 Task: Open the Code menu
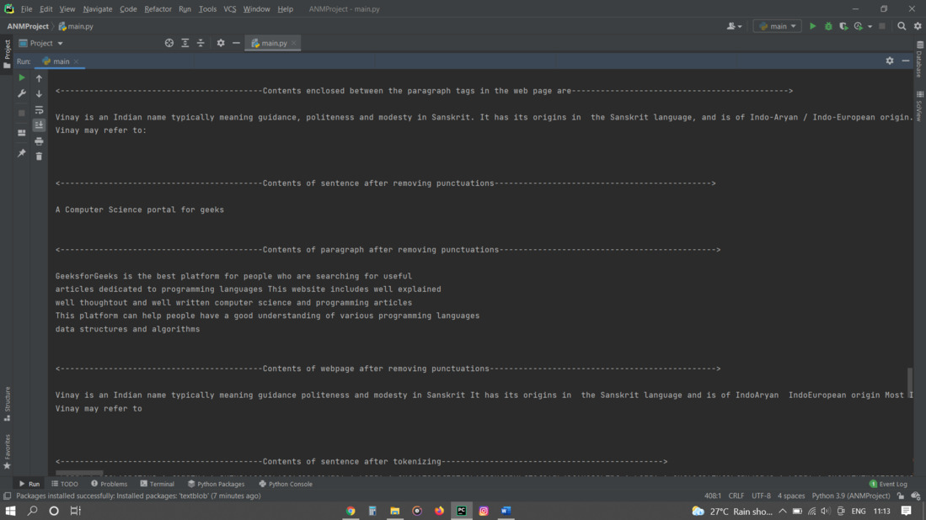point(128,9)
